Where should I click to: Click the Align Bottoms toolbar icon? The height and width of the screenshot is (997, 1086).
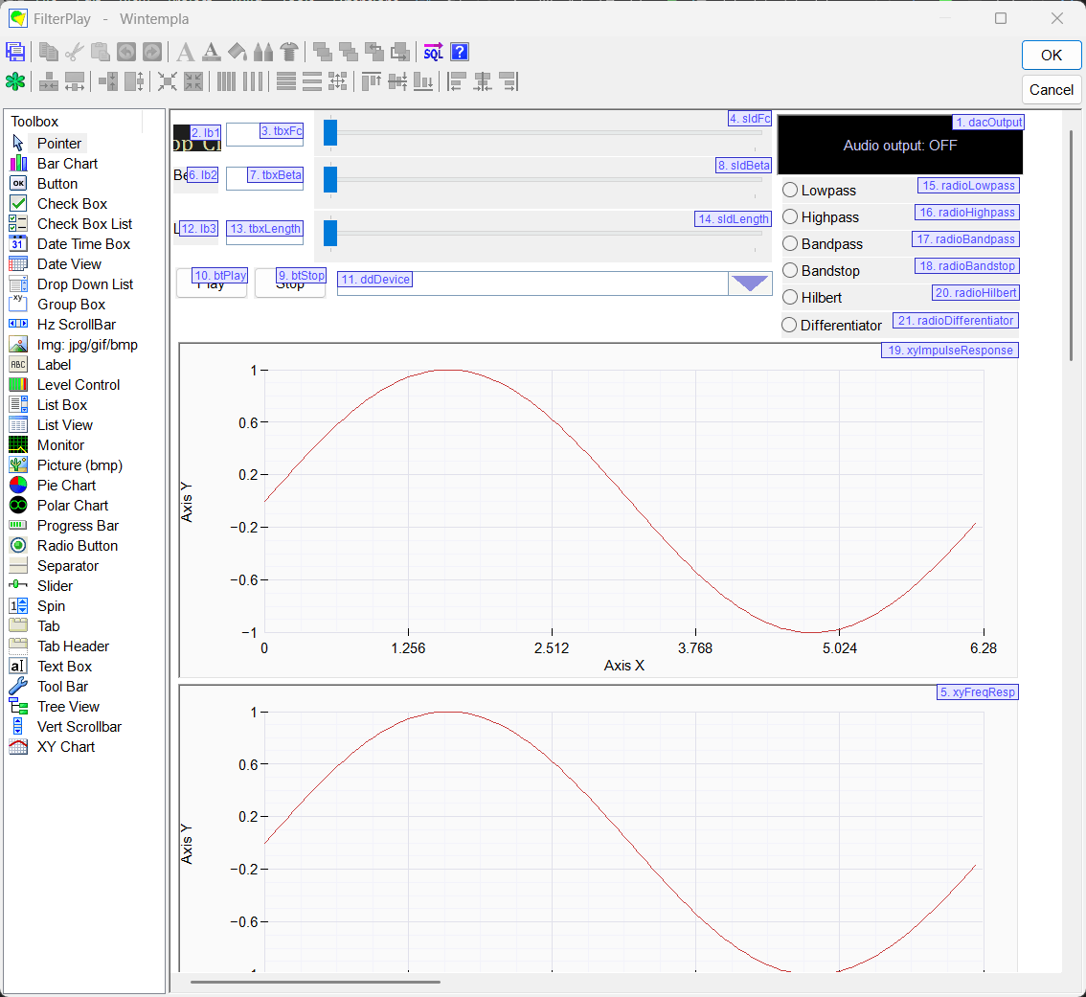(x=423, y=81)
